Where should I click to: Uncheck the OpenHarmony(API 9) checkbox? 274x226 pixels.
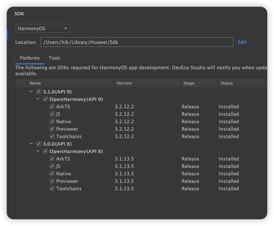45,99
